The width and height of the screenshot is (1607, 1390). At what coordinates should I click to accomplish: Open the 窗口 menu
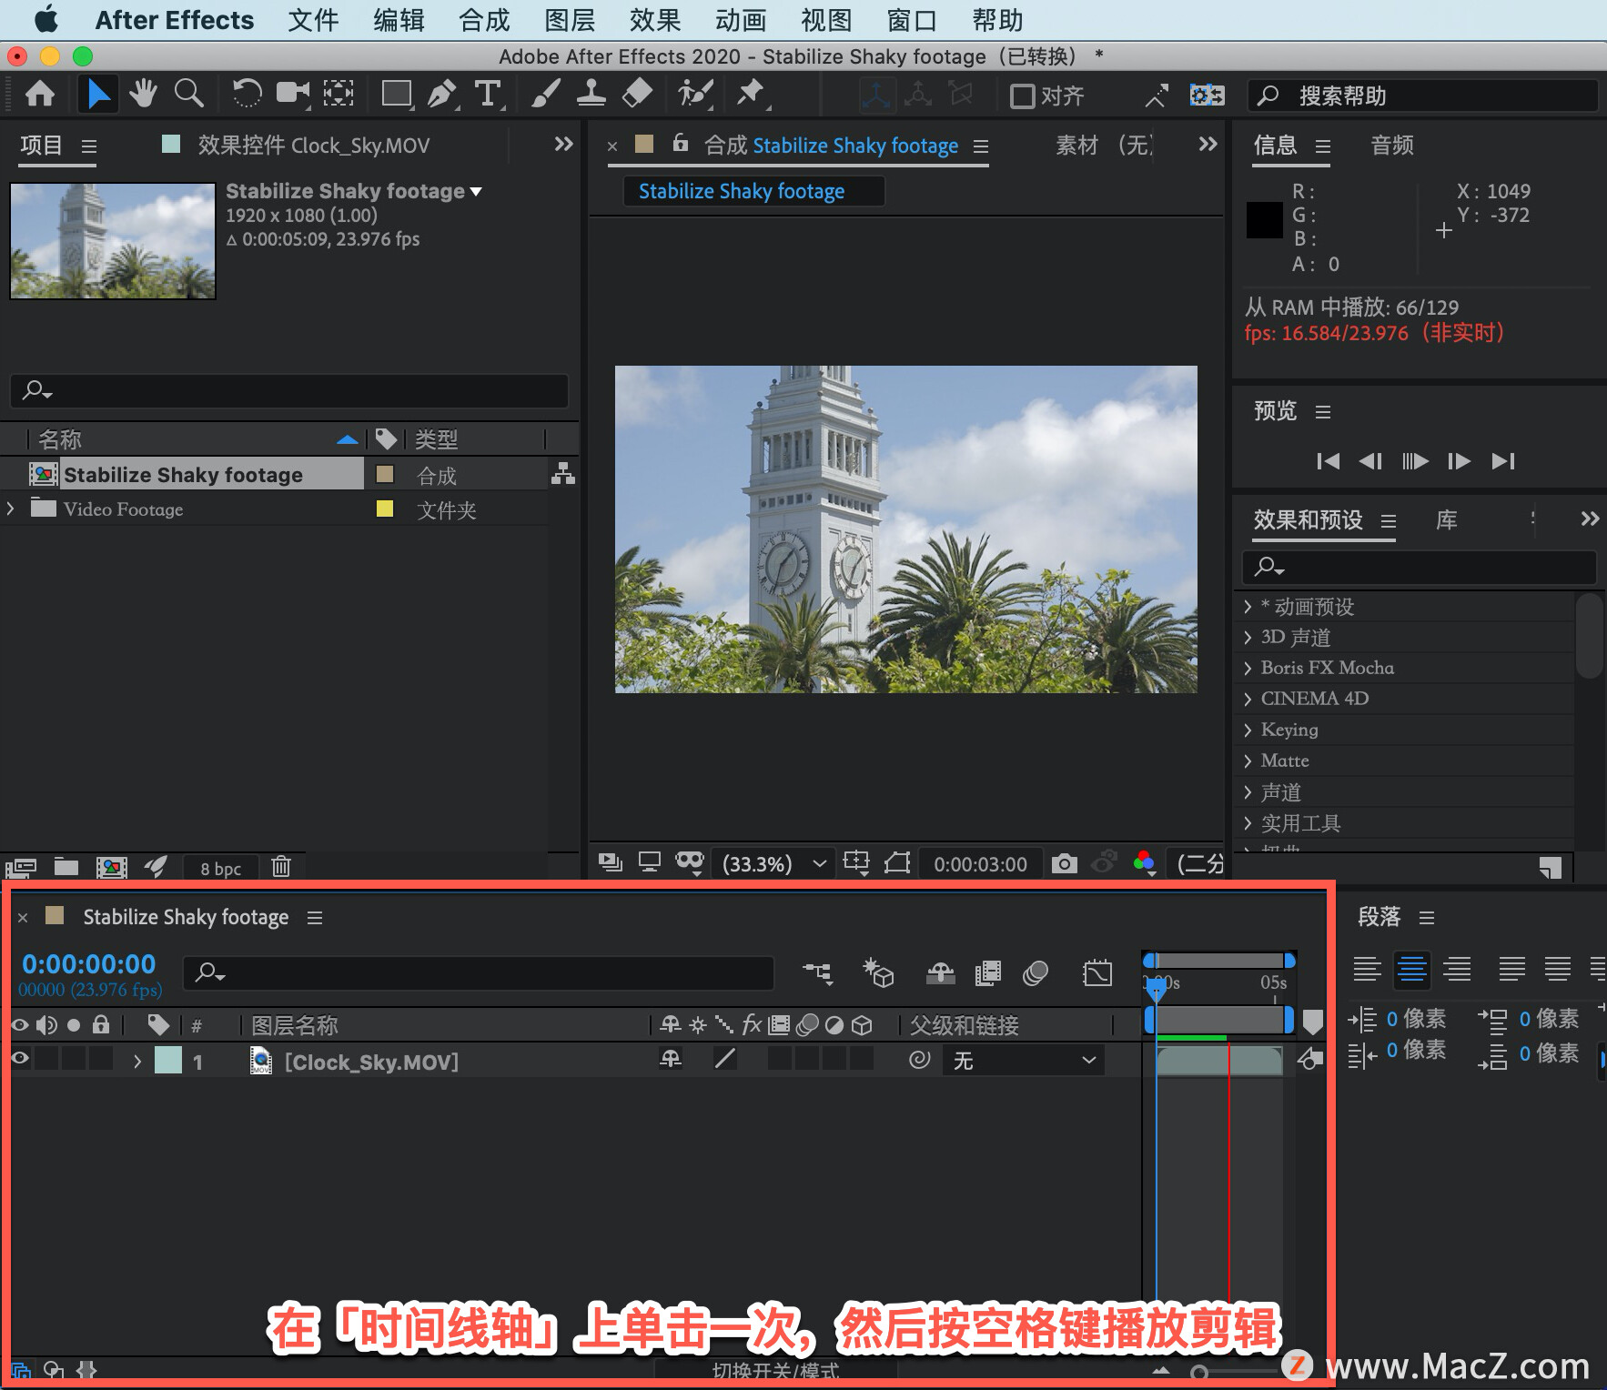[x=912, y=20]
